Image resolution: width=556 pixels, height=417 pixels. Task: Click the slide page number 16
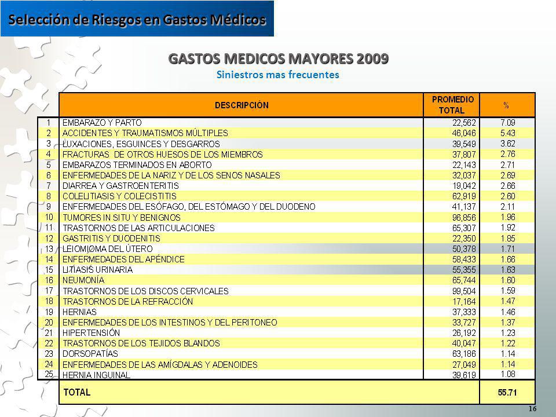pyautogui.click(x=532, y=409)
